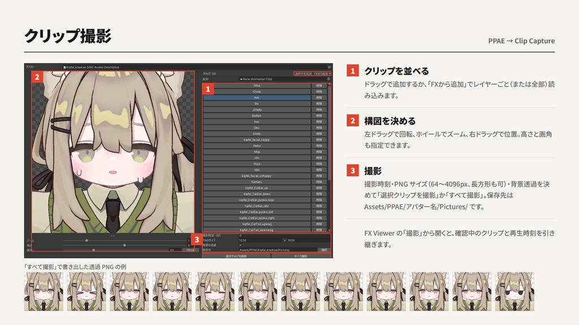This screenshot has width=579, height=325.
Task: Select the kipfel_CatTail_upwag clip row
Action: [x=257, y=223]
